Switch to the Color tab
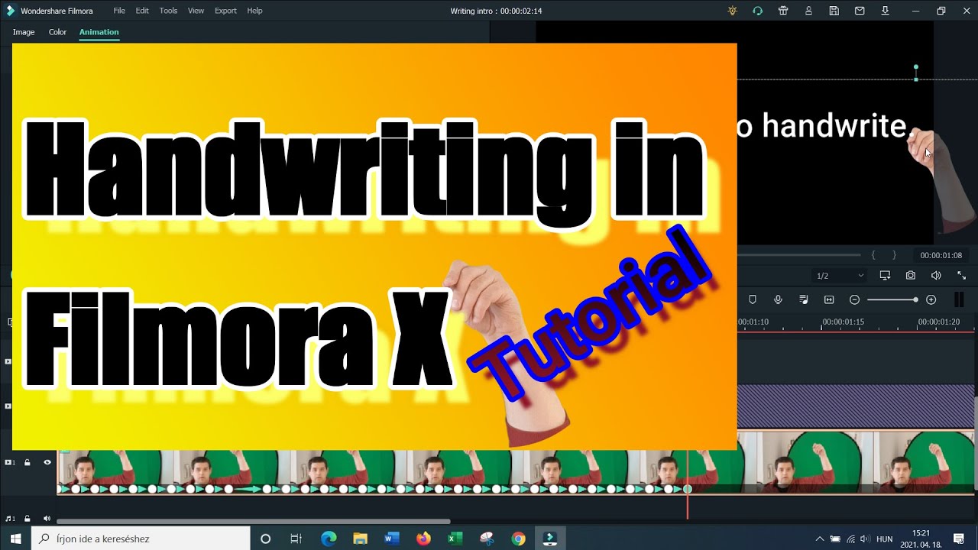 (57, 32)
